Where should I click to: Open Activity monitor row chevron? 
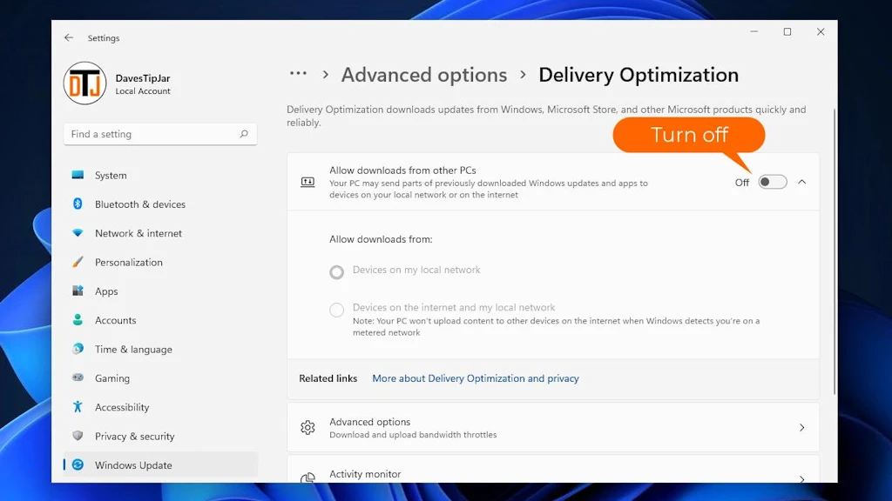(802, 479)
